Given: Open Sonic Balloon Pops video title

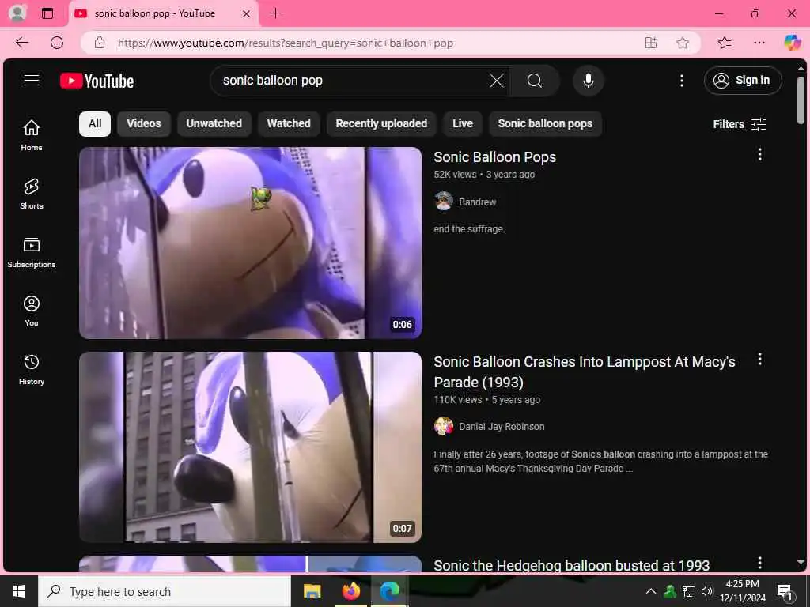Looking at the screenshot, I should pos(495,157).
